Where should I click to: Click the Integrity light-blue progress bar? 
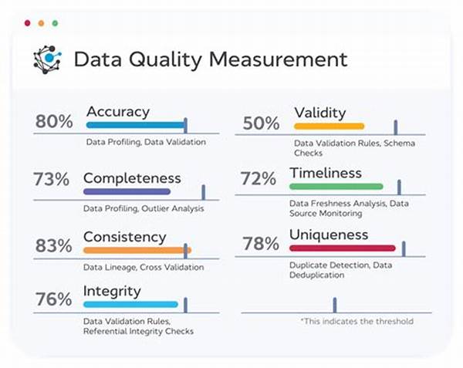130,305
